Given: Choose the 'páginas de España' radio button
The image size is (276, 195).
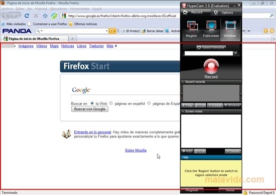Looking at the screenshot, I should click(149, 103).
